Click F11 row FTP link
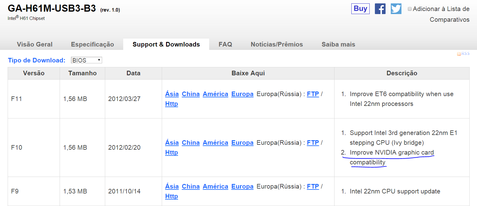 click(313, 94)
